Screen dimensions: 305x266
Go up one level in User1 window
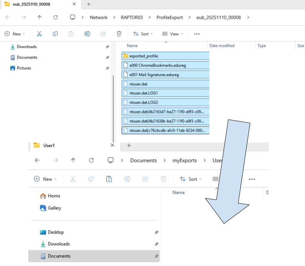click(73, 160)
